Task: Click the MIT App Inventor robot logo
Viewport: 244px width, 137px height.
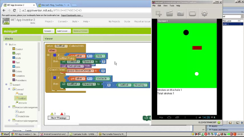Action: (6, 21)
